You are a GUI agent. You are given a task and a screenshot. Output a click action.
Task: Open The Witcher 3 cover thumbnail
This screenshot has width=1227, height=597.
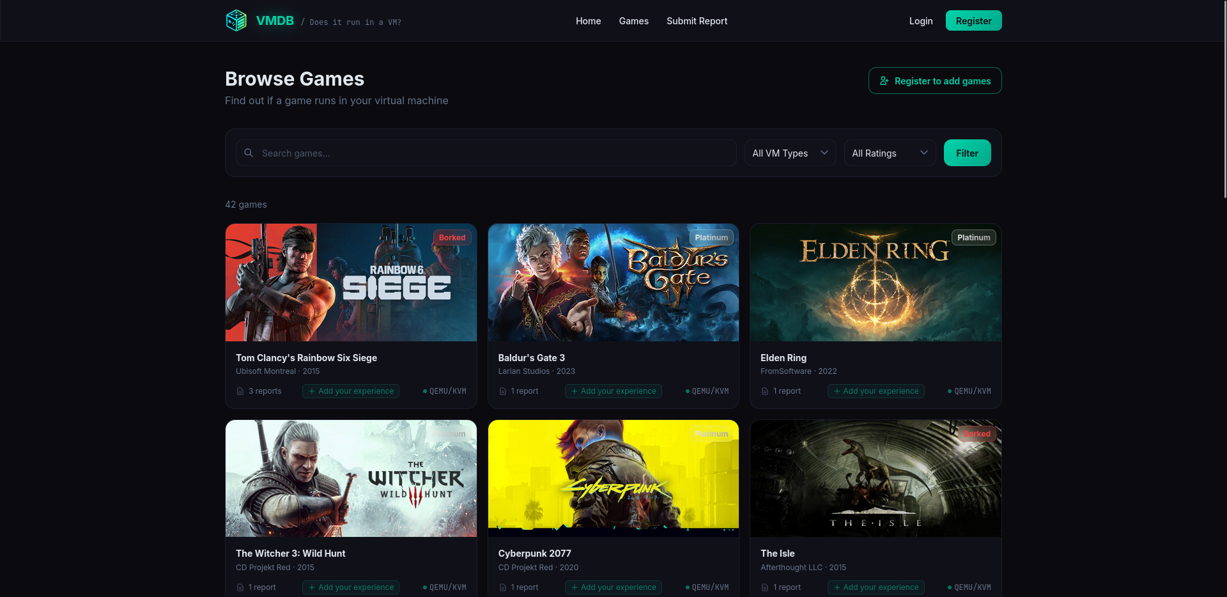(351, 478)
